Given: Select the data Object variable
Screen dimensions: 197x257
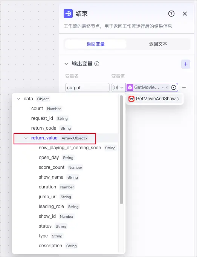Looking at the screenshot, I should click(x=36, y=99).
